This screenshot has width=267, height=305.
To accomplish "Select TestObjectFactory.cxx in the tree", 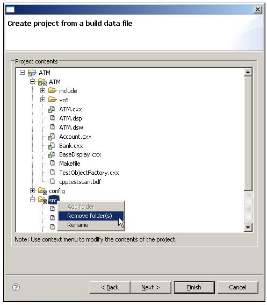I will (x=89, y=173).
